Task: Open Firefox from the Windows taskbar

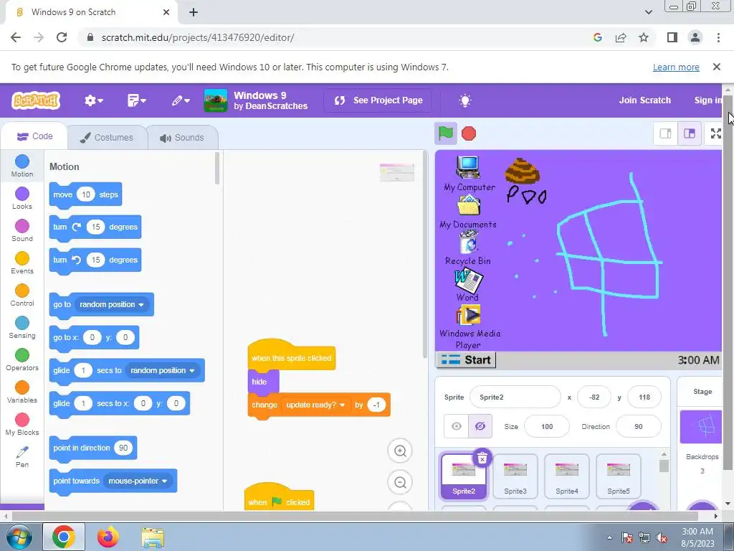Action: 108,537
